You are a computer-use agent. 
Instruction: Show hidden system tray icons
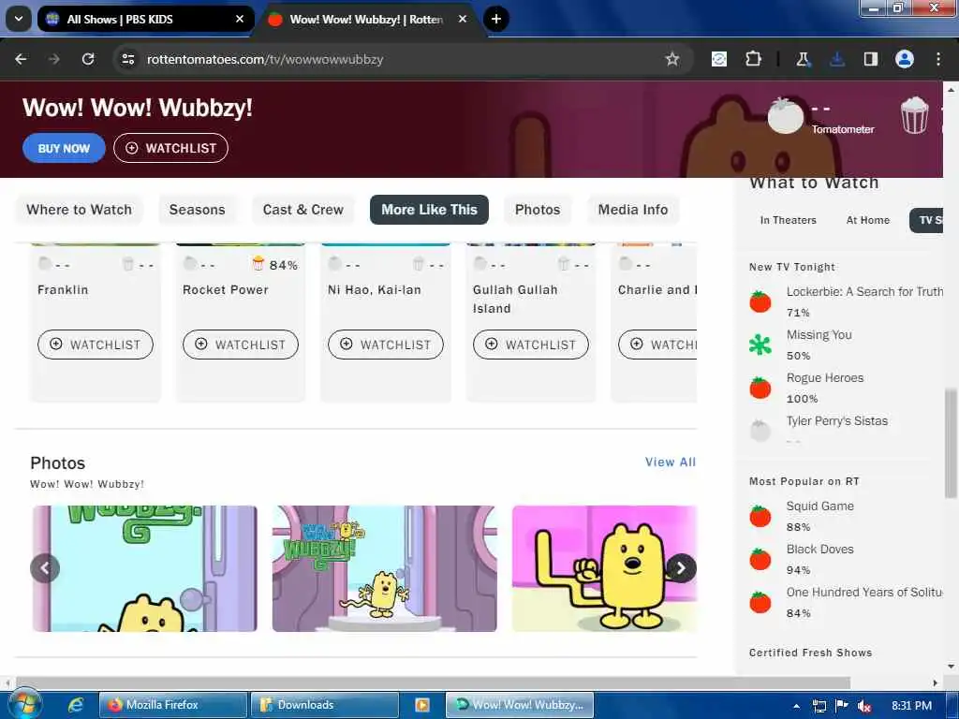click(796, 706)
